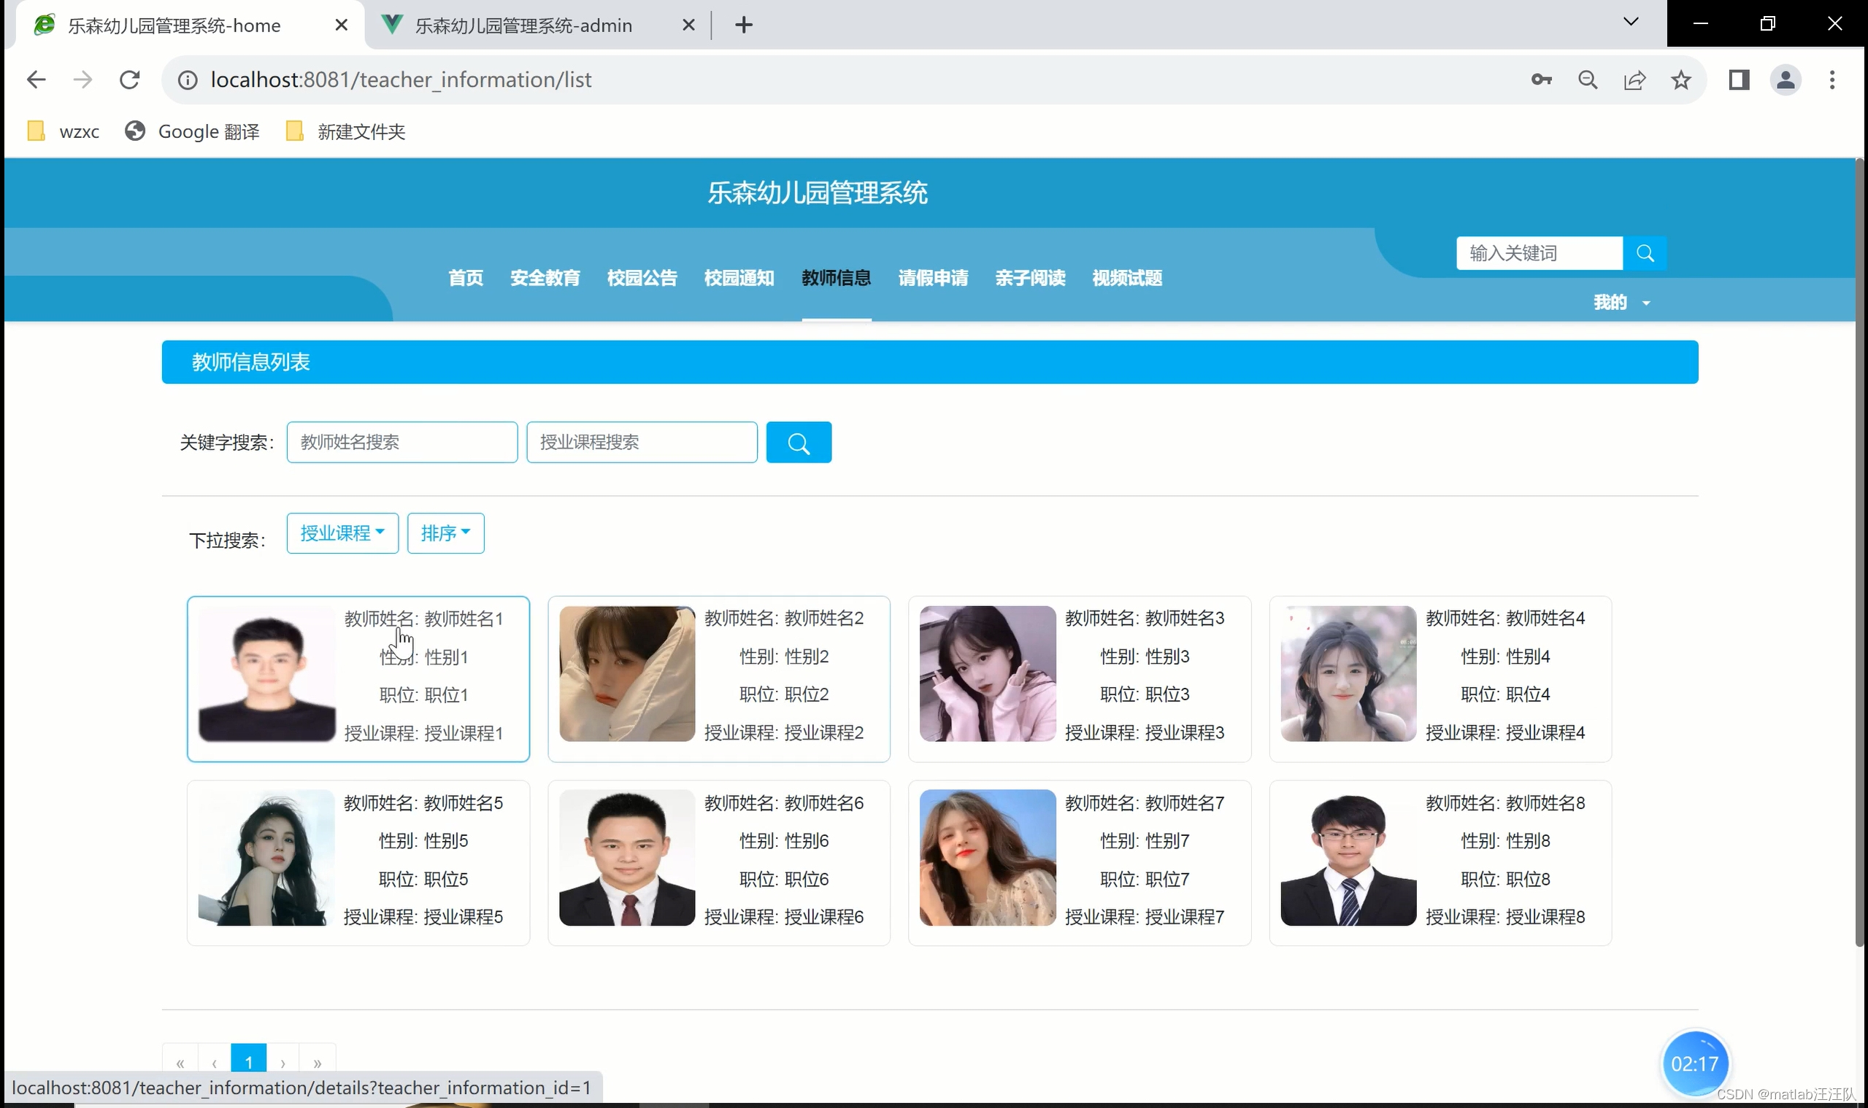Reload the page with refresh icon
The width and height of the screenshot is (1868, 1108).
pyautogui.click(x=129, y=80)
